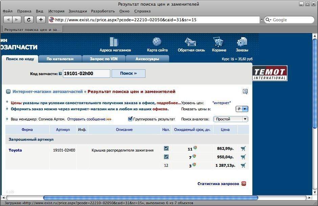318x206 pixels.
Task: Switch to the "По каталогам" tab
Action: [60, 59]
